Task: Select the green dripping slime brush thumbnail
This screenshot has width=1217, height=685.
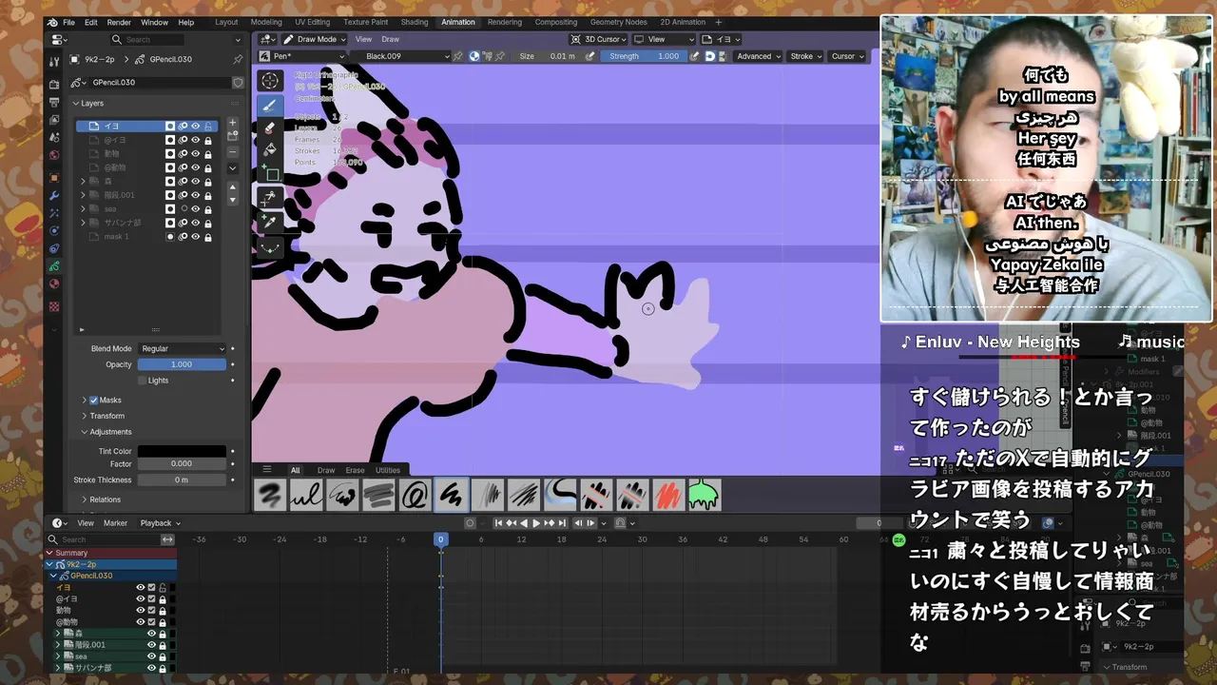Action: 705,495
